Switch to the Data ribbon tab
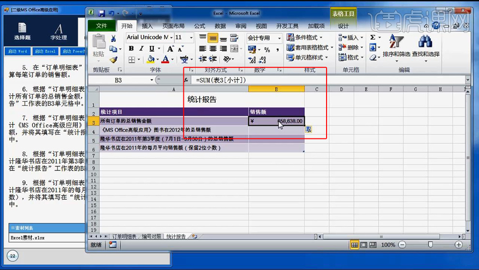 click(220, 26)
